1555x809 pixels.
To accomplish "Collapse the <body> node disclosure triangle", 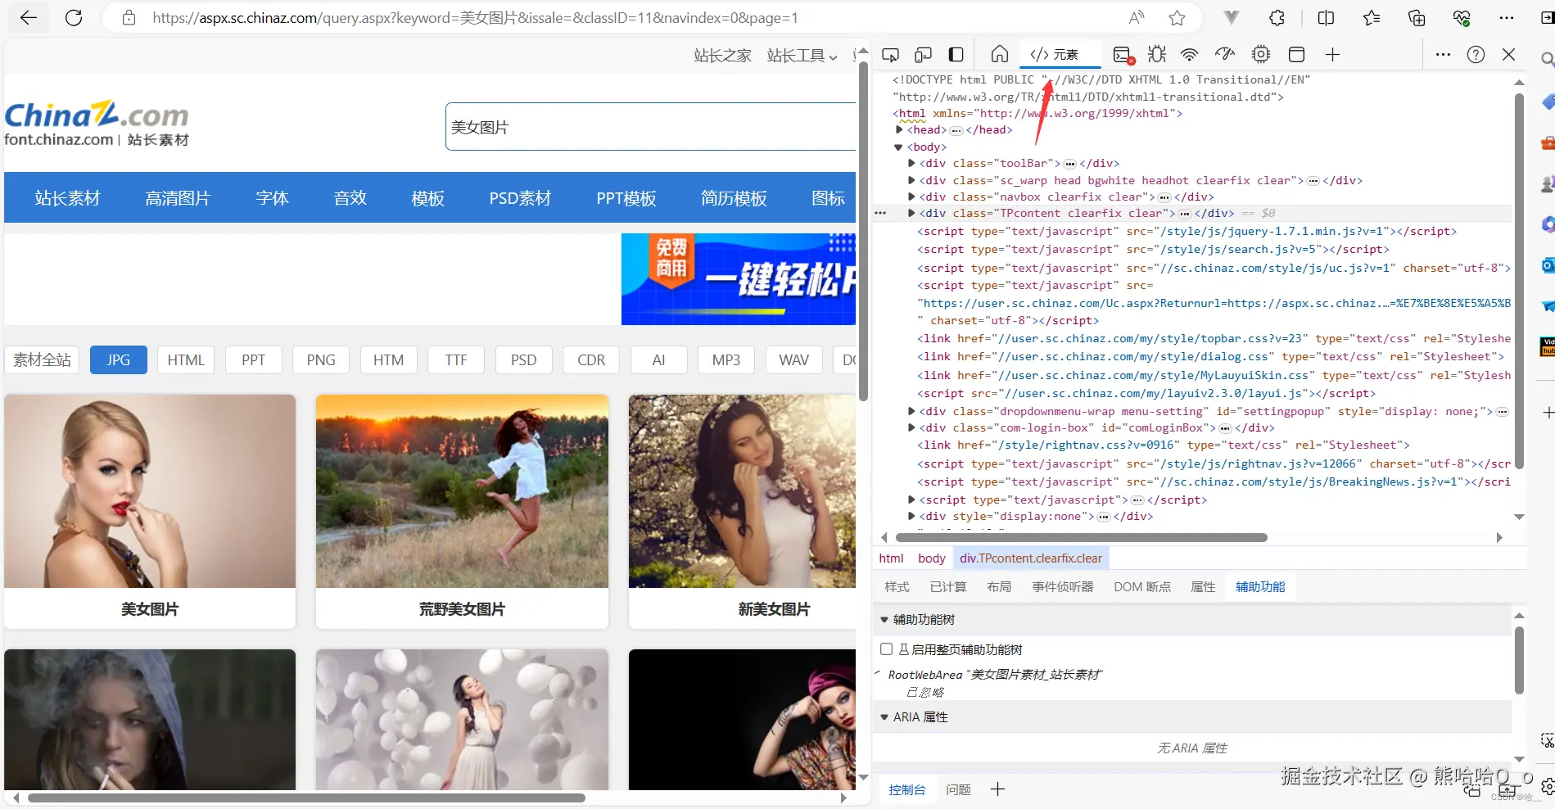I will pyautogui.click(x=897, y=147).
